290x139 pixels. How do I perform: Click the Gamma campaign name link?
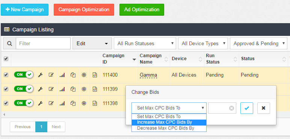[x=148, y=75]
